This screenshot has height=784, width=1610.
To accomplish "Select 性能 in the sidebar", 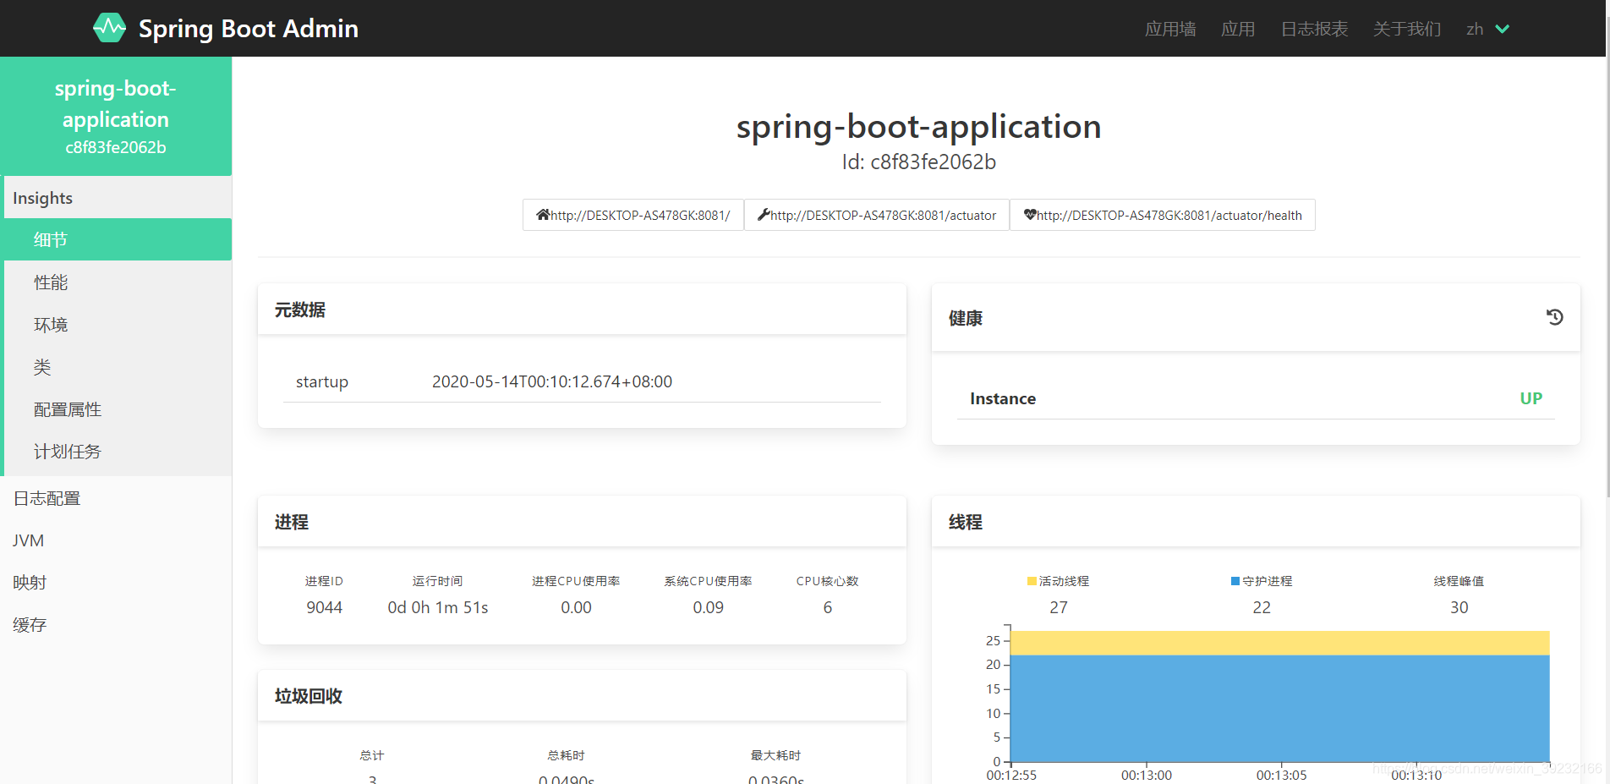I will pos(118,282).
